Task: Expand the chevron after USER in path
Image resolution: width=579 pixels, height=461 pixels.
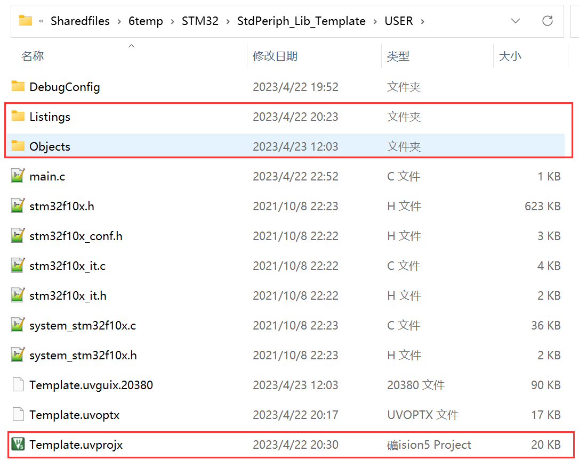Action: click(x=423, y=21)
